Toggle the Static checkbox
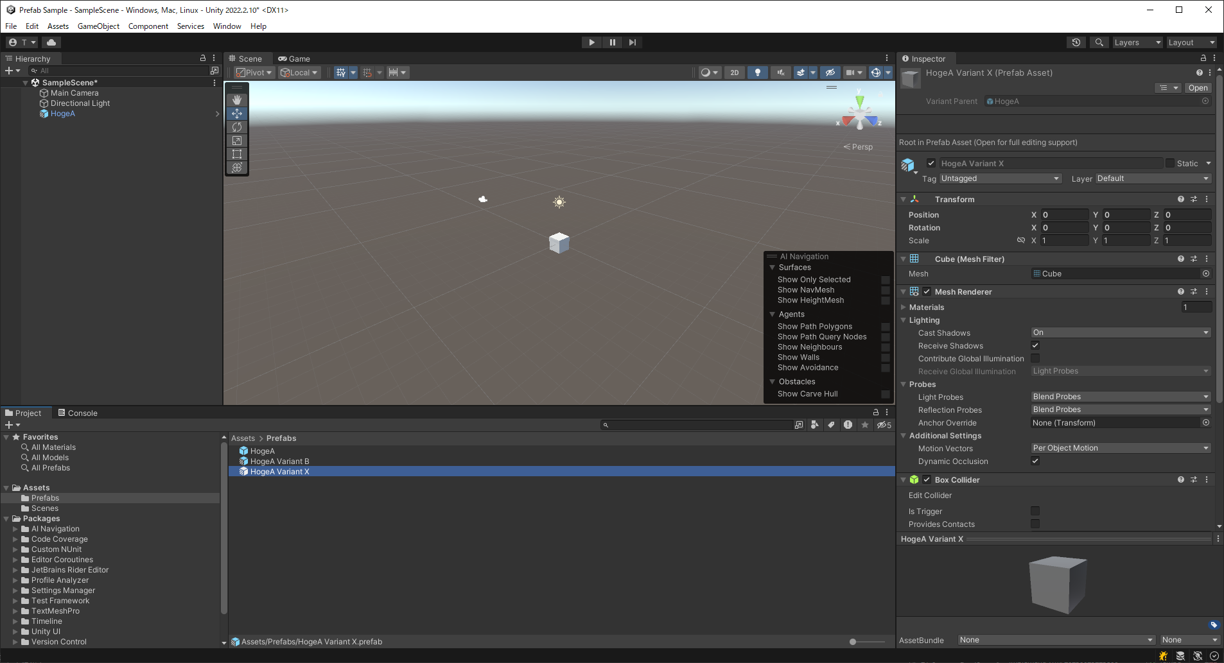Viewport: 1224px width, 663px height. tap(1170, 163)
